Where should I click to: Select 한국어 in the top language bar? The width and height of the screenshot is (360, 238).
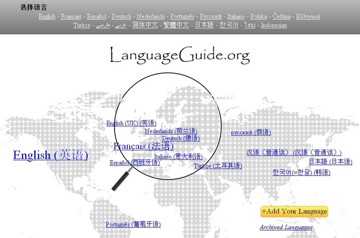[229, 25]
